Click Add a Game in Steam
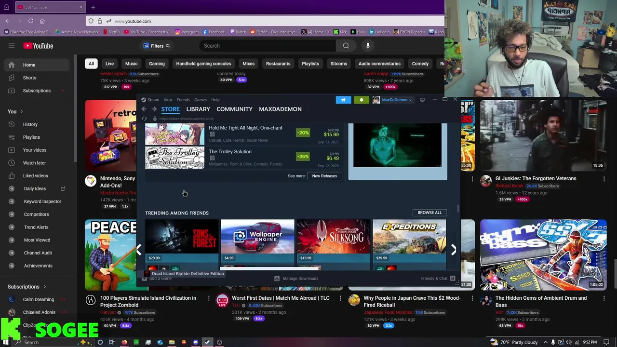Screen dimensions: 617x347 coord(157,279)
